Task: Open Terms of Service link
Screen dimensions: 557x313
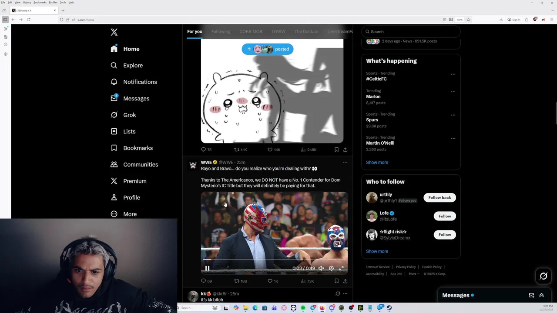Action: click(x=378, y=267)
